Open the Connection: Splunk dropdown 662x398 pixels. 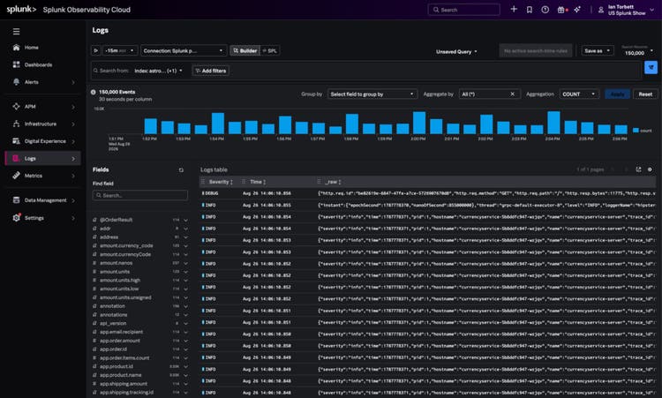coord(184,50)
